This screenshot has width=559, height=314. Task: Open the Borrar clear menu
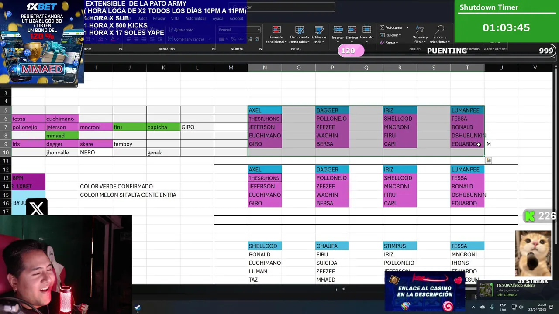(390, 42)
